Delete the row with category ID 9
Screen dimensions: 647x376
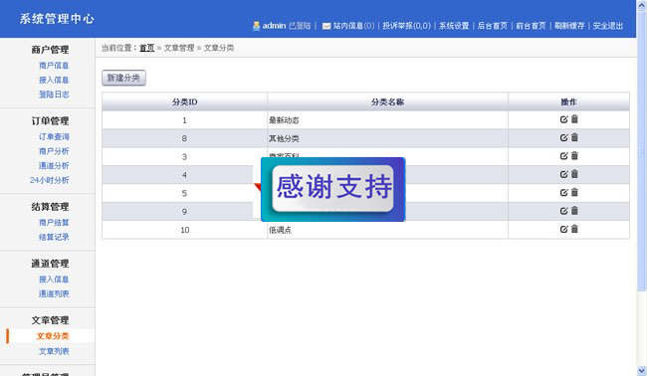(574, 211)
